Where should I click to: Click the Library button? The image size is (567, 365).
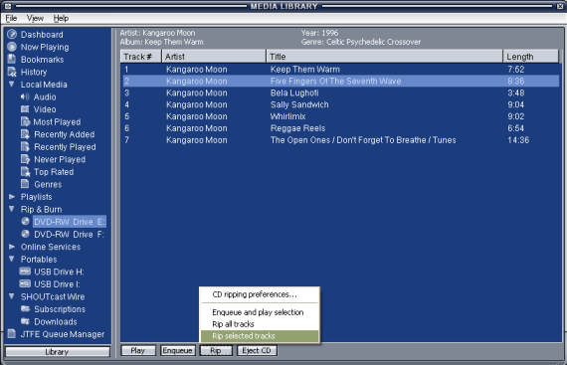(57, 352)
